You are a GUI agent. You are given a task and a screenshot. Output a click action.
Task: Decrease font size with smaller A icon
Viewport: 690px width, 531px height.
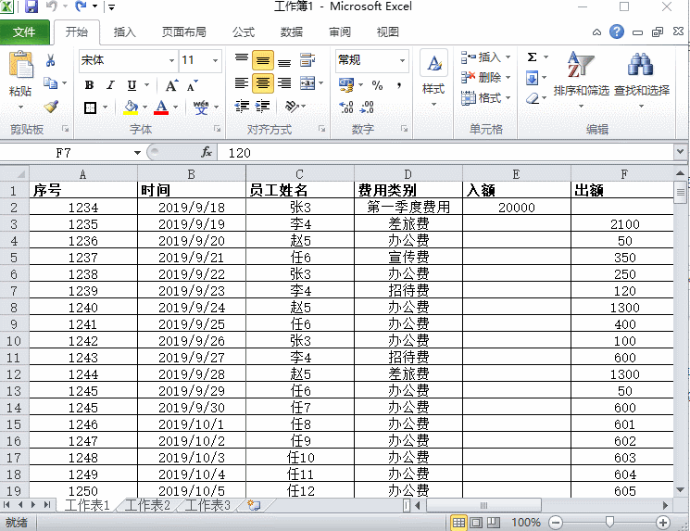(x=193, y=85)
